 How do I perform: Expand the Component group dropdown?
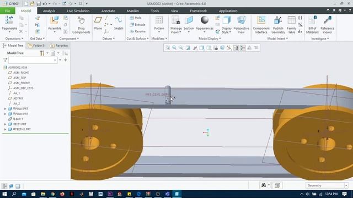tap(69, 38)
